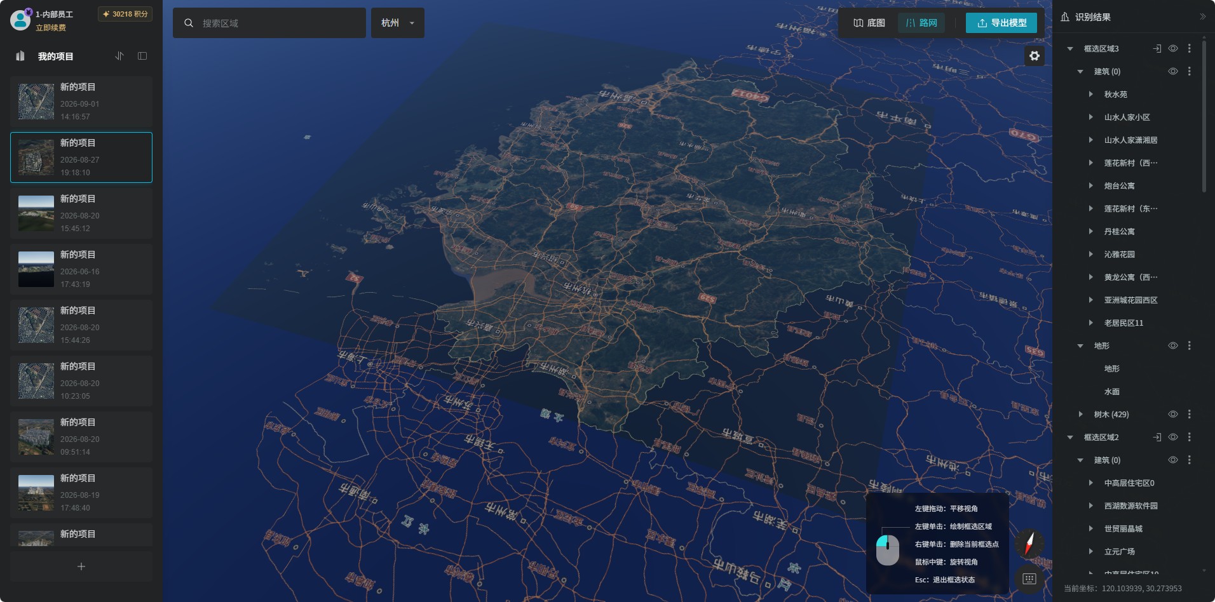Open project dated 2026-08-20 10:23:05
1215x602 pixels.
point(81,381)
